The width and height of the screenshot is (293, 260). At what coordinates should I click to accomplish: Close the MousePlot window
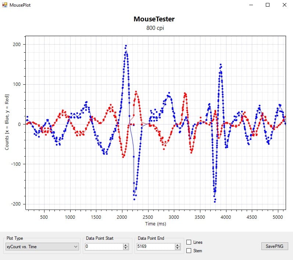coord(284,5)
